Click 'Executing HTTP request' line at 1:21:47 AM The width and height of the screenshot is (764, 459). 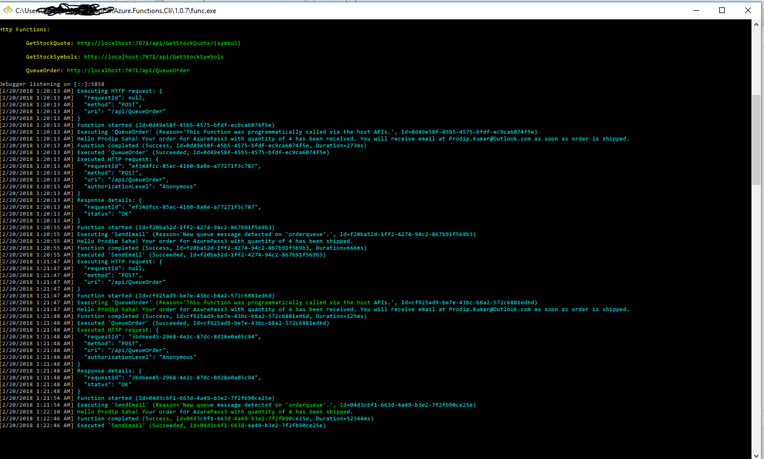click(x=81, y=262)
